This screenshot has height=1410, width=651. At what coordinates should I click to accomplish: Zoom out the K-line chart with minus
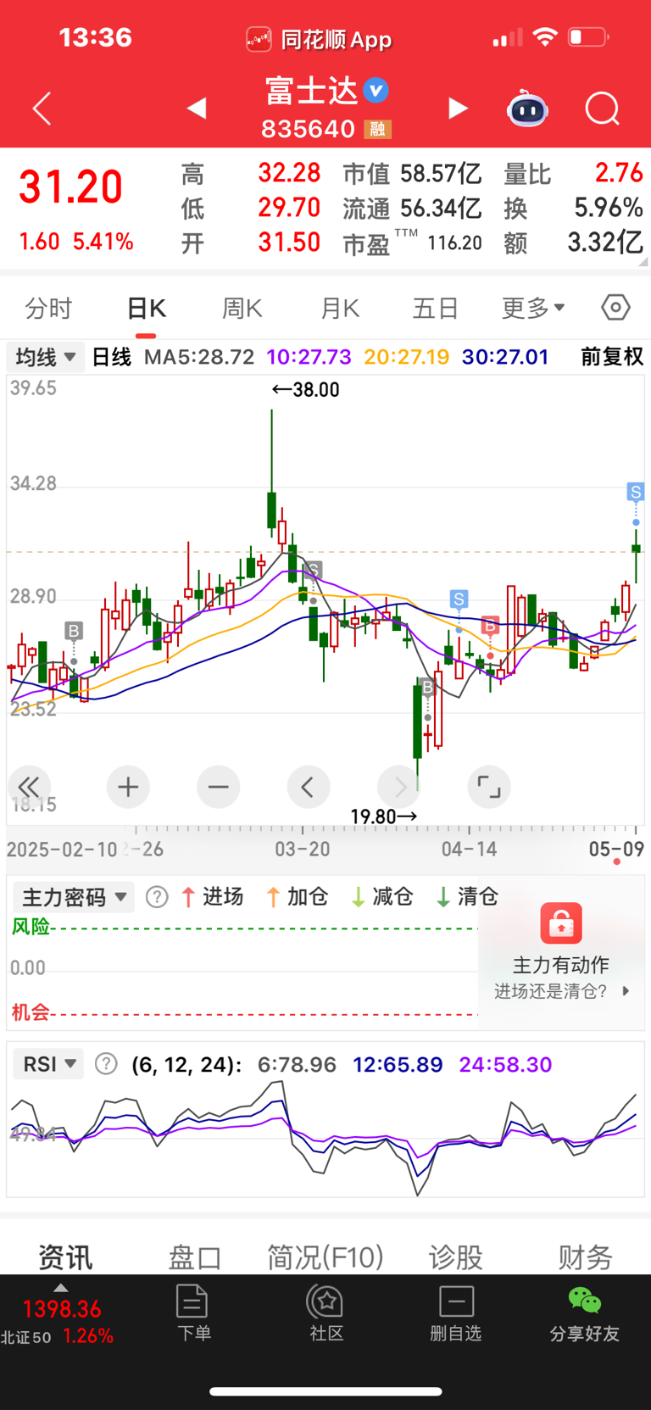pos(218,787)
